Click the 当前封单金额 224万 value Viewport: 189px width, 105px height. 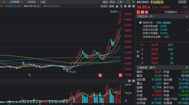(x=163, y=26)
